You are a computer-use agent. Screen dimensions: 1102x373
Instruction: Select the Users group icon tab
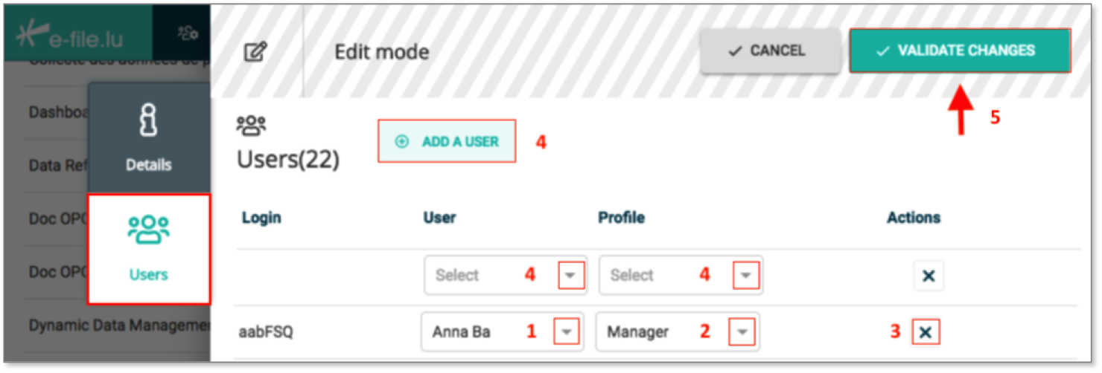point(149,249)
